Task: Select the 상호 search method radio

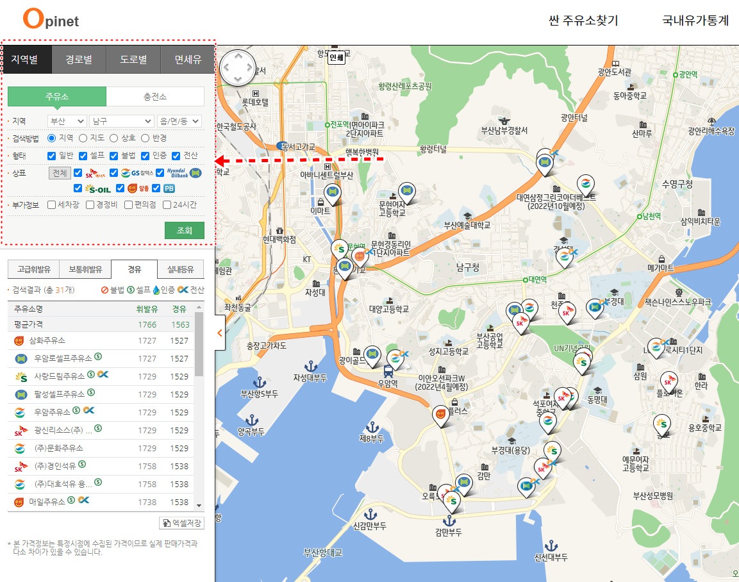Action: pos(113,138)
